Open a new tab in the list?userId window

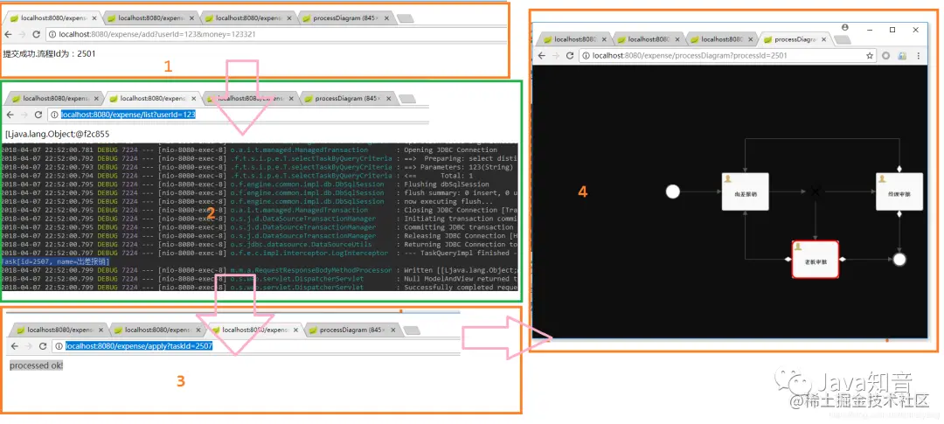407,99
